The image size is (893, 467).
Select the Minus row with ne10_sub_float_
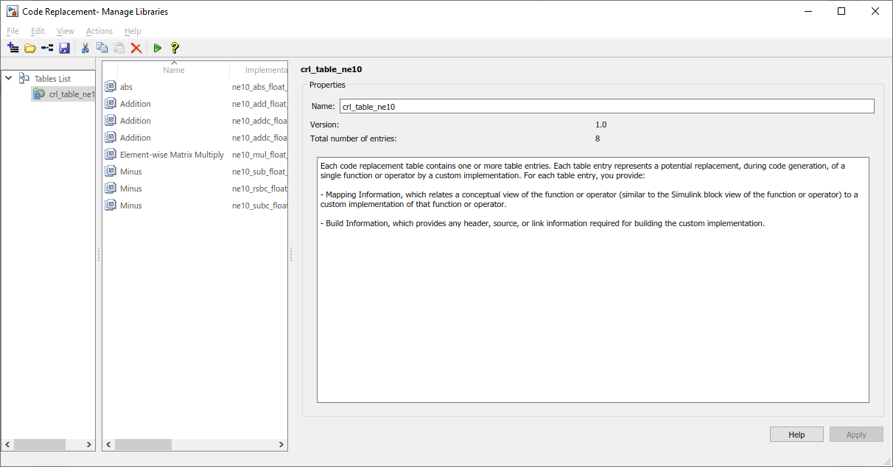(x=195, y=171)
